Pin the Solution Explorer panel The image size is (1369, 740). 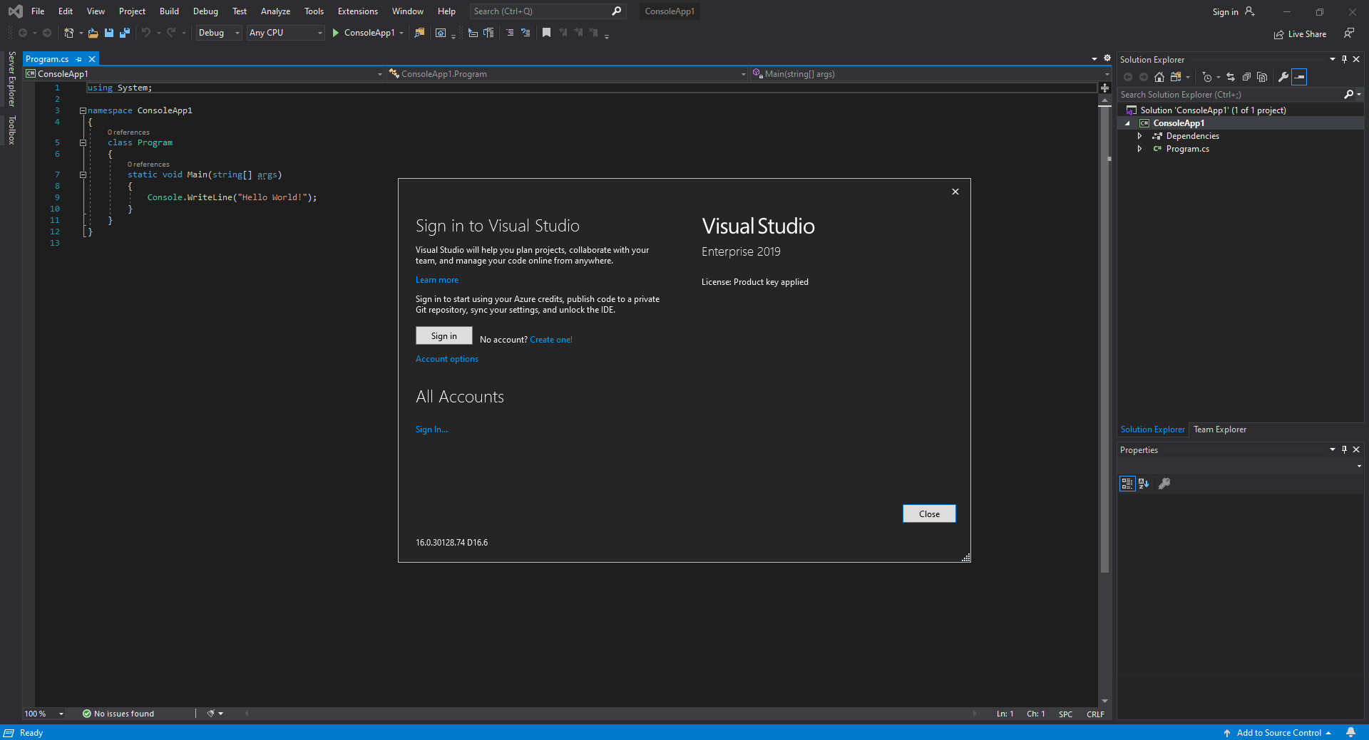point(1344,59)
